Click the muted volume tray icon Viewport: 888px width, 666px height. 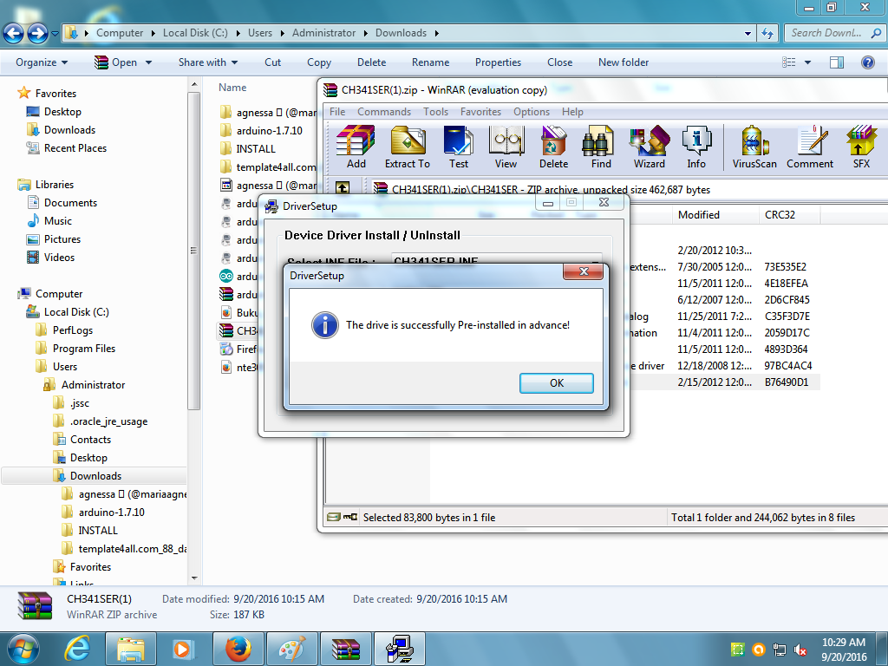[x=800, y=650]
